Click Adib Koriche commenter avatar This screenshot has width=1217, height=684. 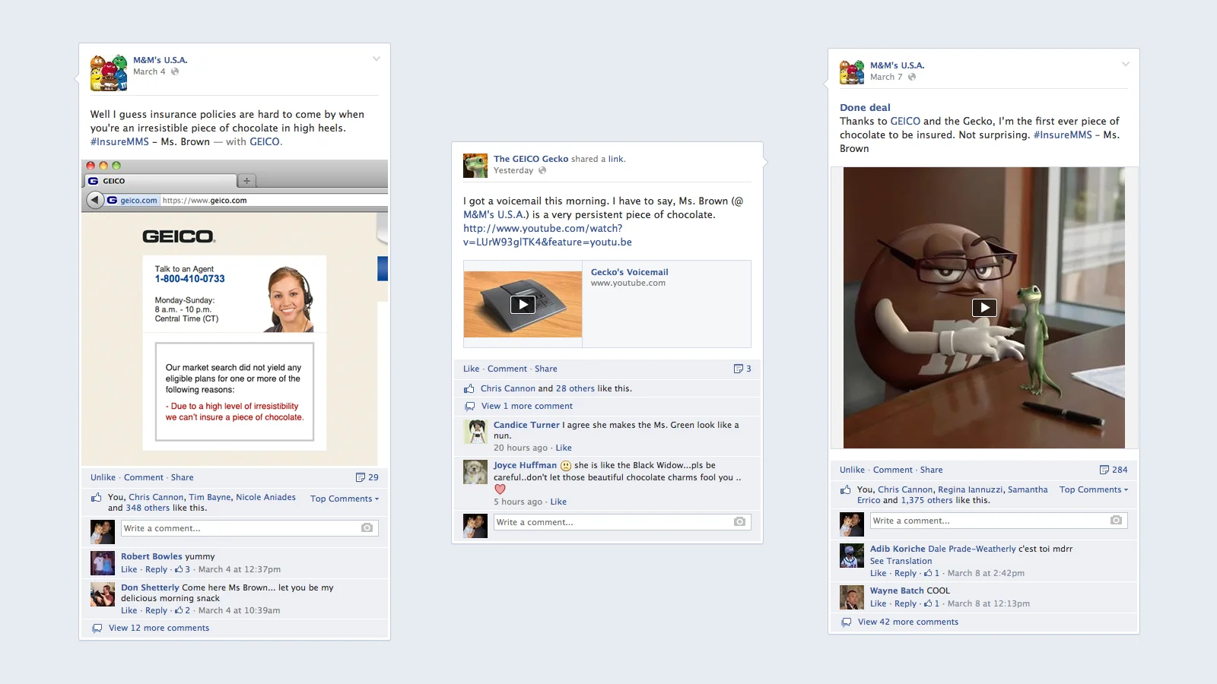pos(852,556)
